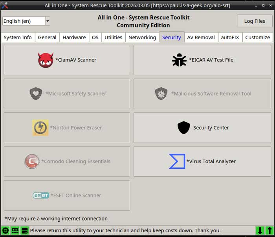This screenshot has height=237, width=275.
Task: Launch the *ClamAV Scanner label
Action: (x=76, y=60)
